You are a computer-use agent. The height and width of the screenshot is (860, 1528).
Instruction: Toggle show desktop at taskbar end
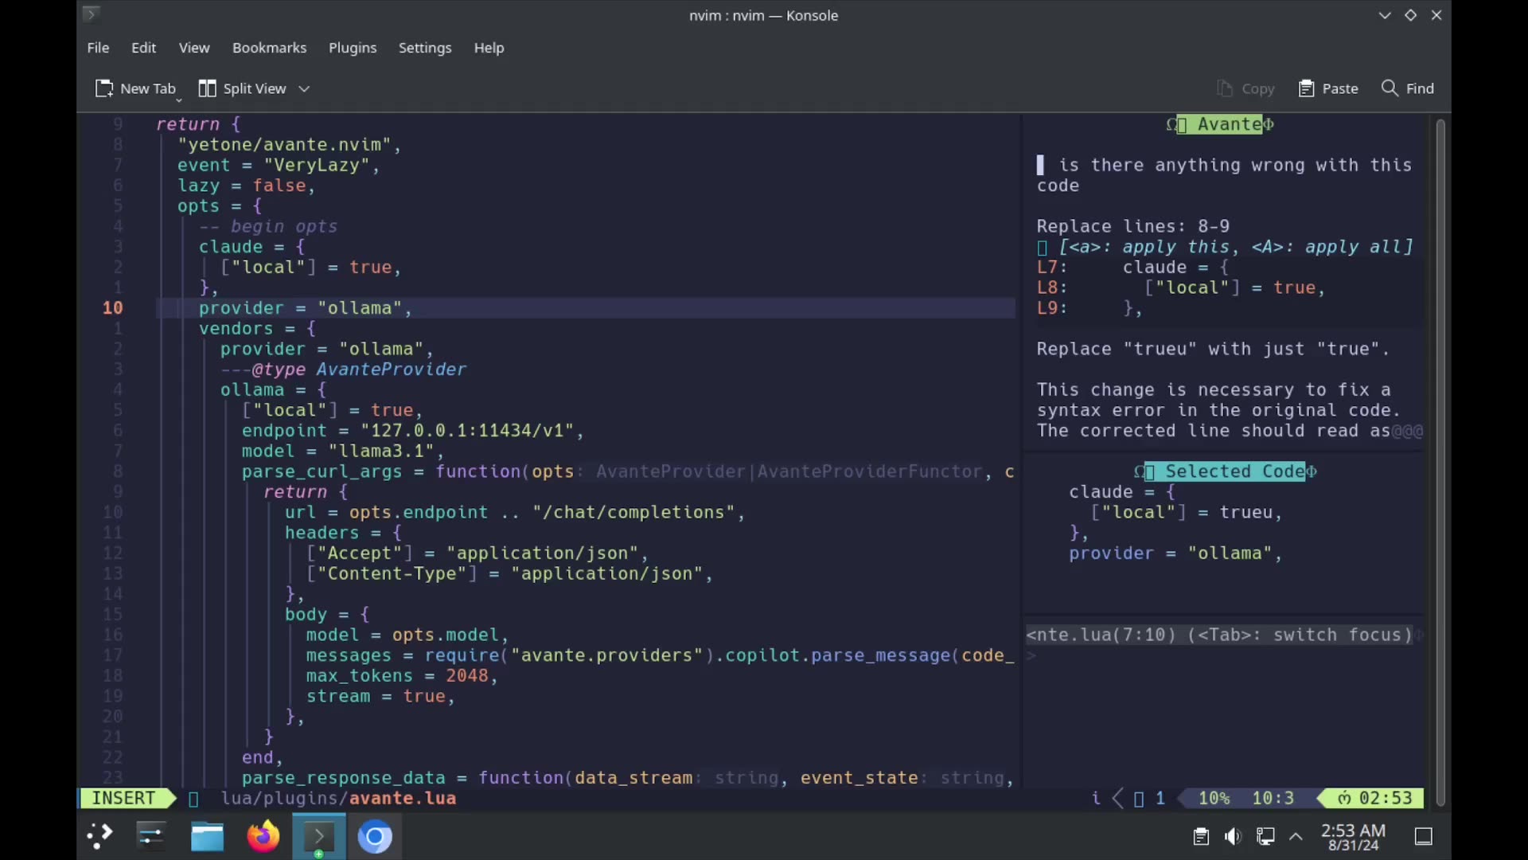click(x=1424, y=836)
